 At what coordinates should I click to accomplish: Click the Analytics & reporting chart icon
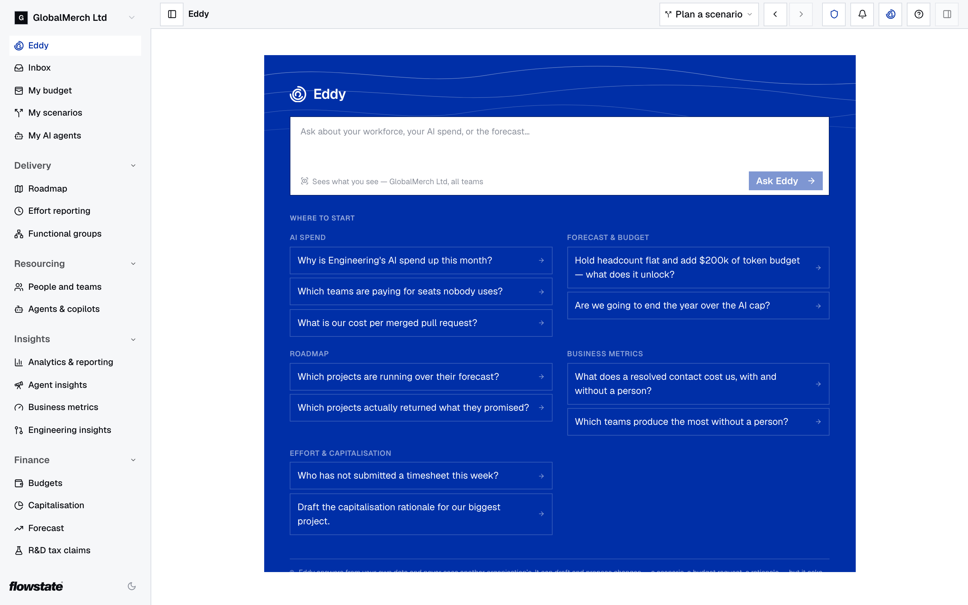click(x=19, y=362)
